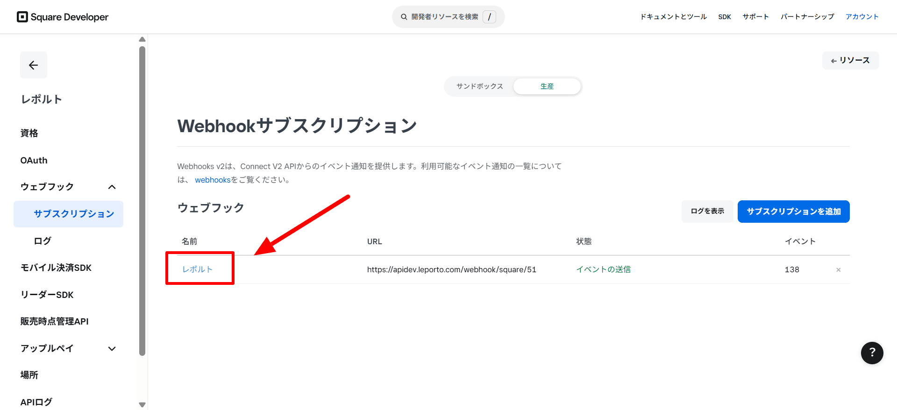Open the サポート menu
This screenshot has height=410, width=897.
756,17
